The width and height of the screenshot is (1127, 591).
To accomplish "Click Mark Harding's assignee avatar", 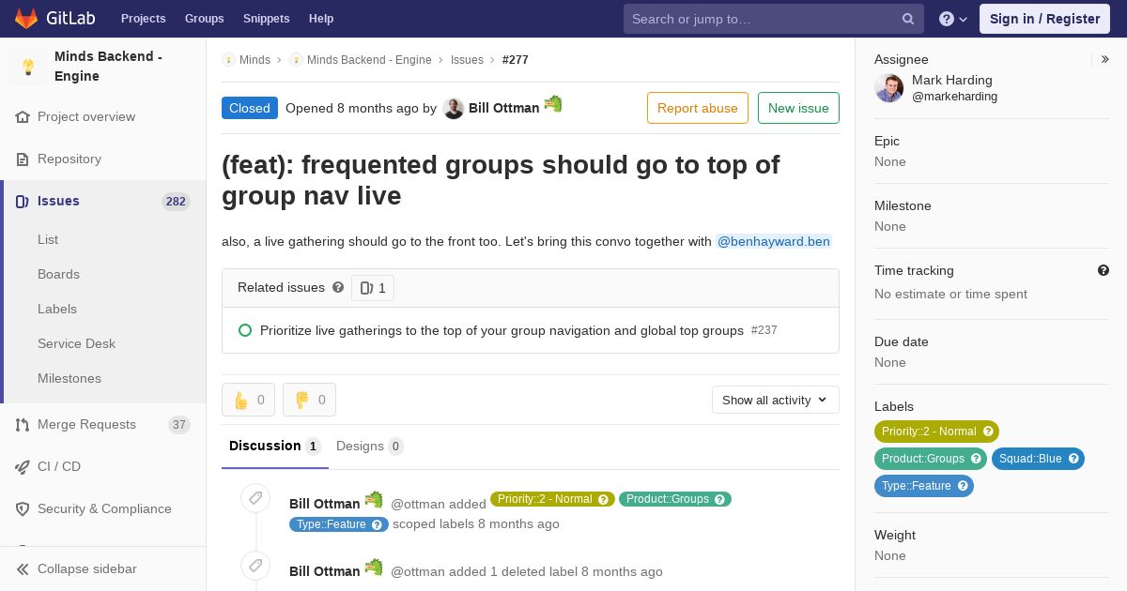I will tap(888, 88).
